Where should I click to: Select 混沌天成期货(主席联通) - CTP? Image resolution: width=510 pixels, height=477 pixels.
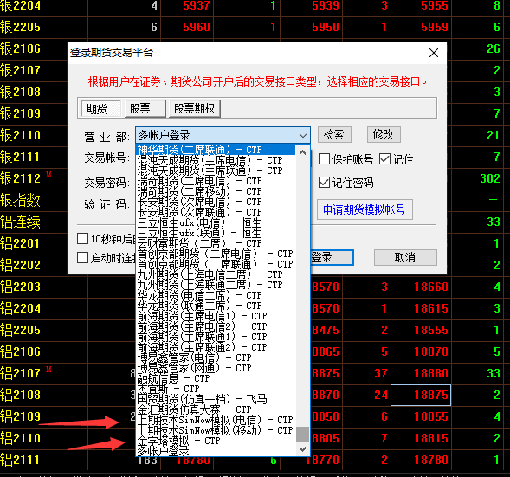[x=216, y=171]
